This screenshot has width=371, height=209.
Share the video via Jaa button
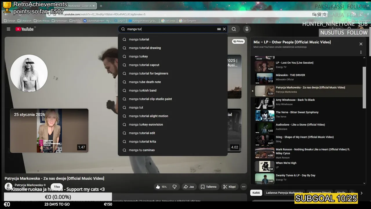pyautogui.click(x=189, y=187)
